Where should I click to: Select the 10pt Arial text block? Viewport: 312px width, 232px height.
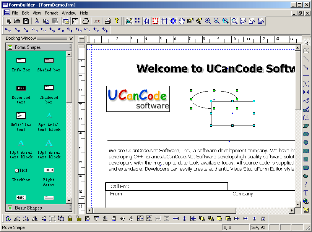click(21, 150)
